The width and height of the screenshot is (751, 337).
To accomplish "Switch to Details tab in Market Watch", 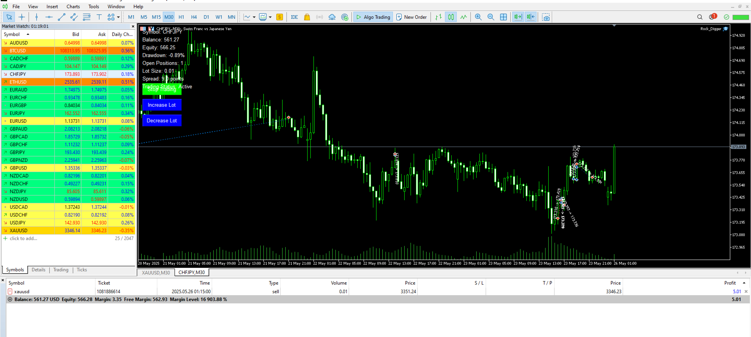I will [38, 270].
